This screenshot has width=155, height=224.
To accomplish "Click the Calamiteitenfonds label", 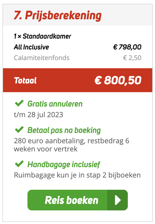I will coord(42,58).
